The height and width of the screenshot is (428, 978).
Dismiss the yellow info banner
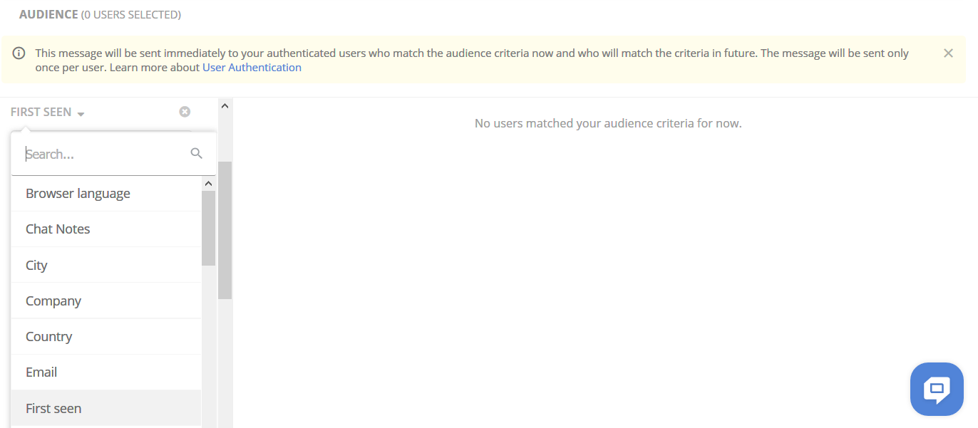(948, 53)
